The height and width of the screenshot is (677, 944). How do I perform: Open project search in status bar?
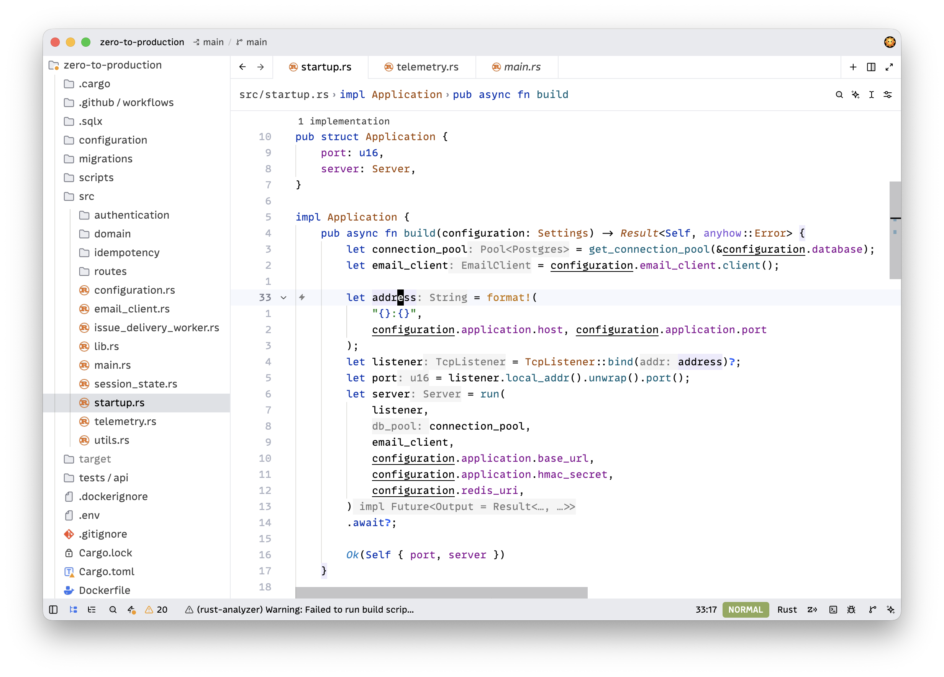113,610
